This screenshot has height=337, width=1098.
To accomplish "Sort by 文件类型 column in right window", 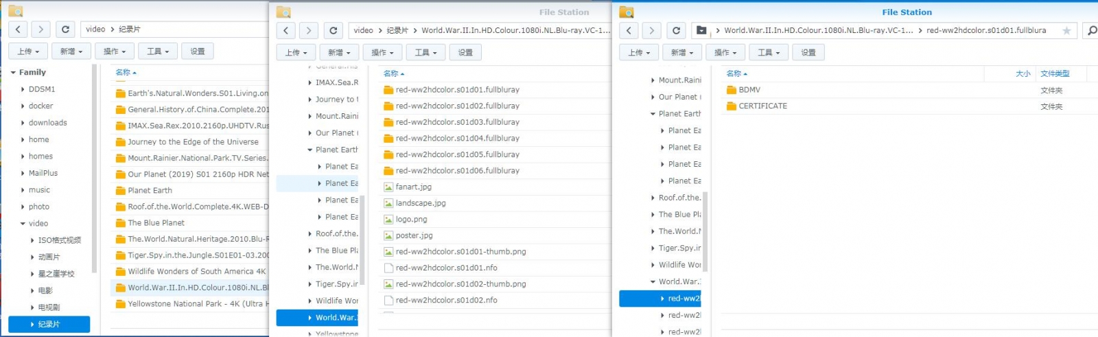I will tap(1055, 73).
